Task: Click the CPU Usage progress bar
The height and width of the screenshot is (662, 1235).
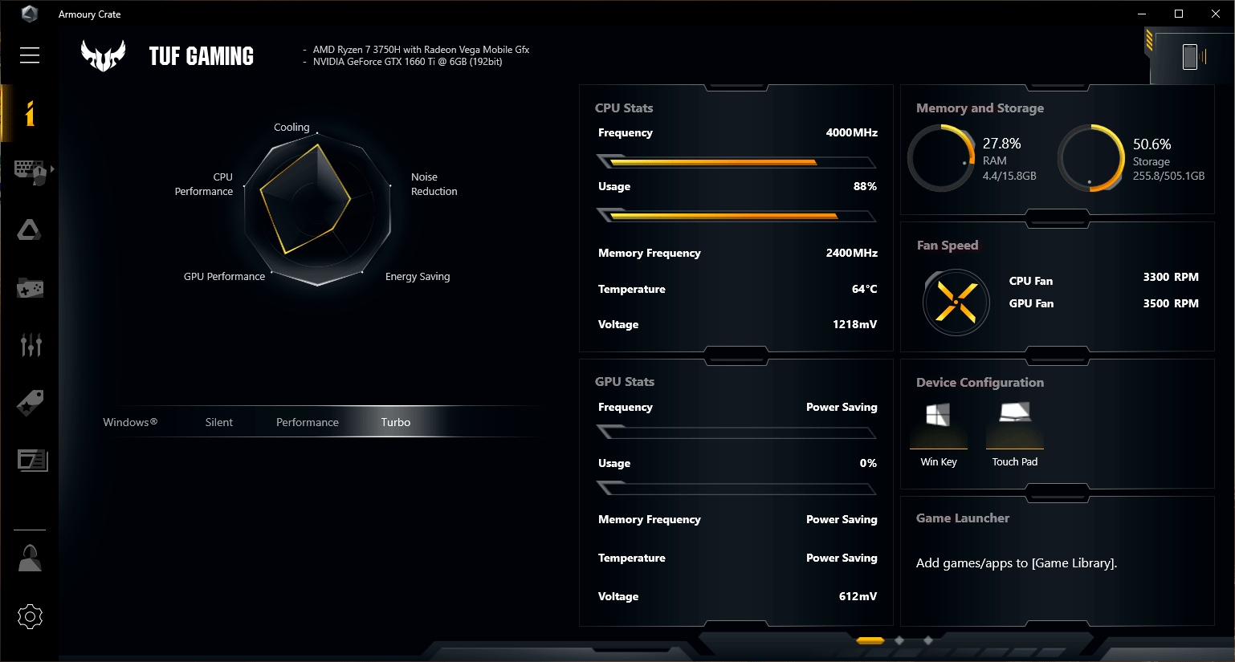Action: click(x=736, y=215)
